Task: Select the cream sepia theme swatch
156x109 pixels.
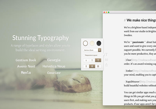Action: (92, 43)
